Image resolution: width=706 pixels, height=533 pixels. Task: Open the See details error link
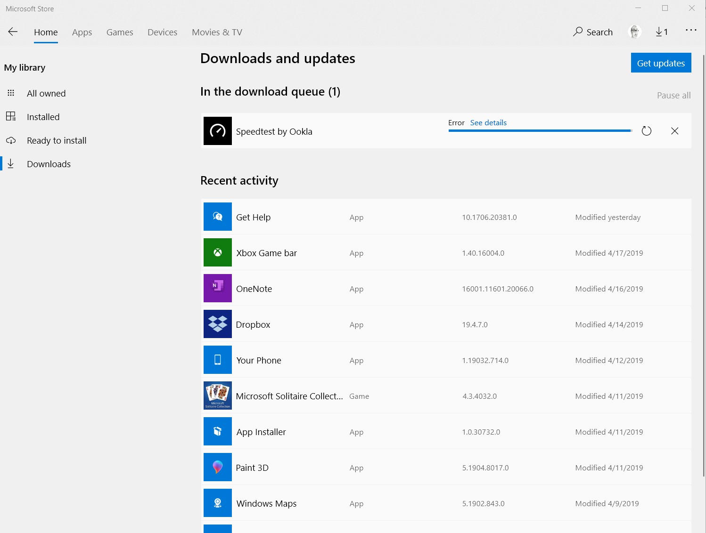click(488, 122)
